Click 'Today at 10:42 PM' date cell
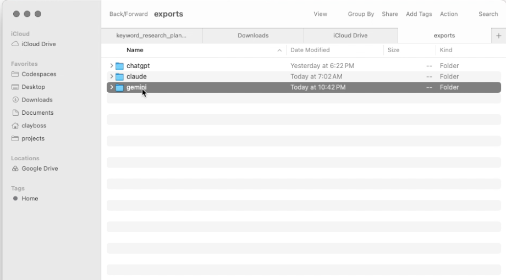This screenshot has width=506, height=280. click(x=318, y=87)
